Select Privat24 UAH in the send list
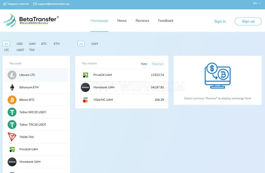 coord(36,149)
